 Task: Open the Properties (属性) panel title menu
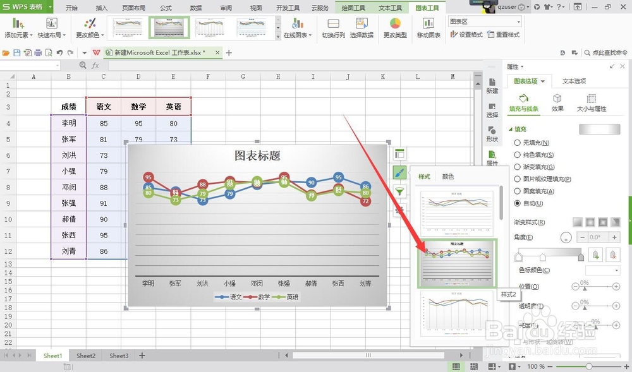click(515, 66)
